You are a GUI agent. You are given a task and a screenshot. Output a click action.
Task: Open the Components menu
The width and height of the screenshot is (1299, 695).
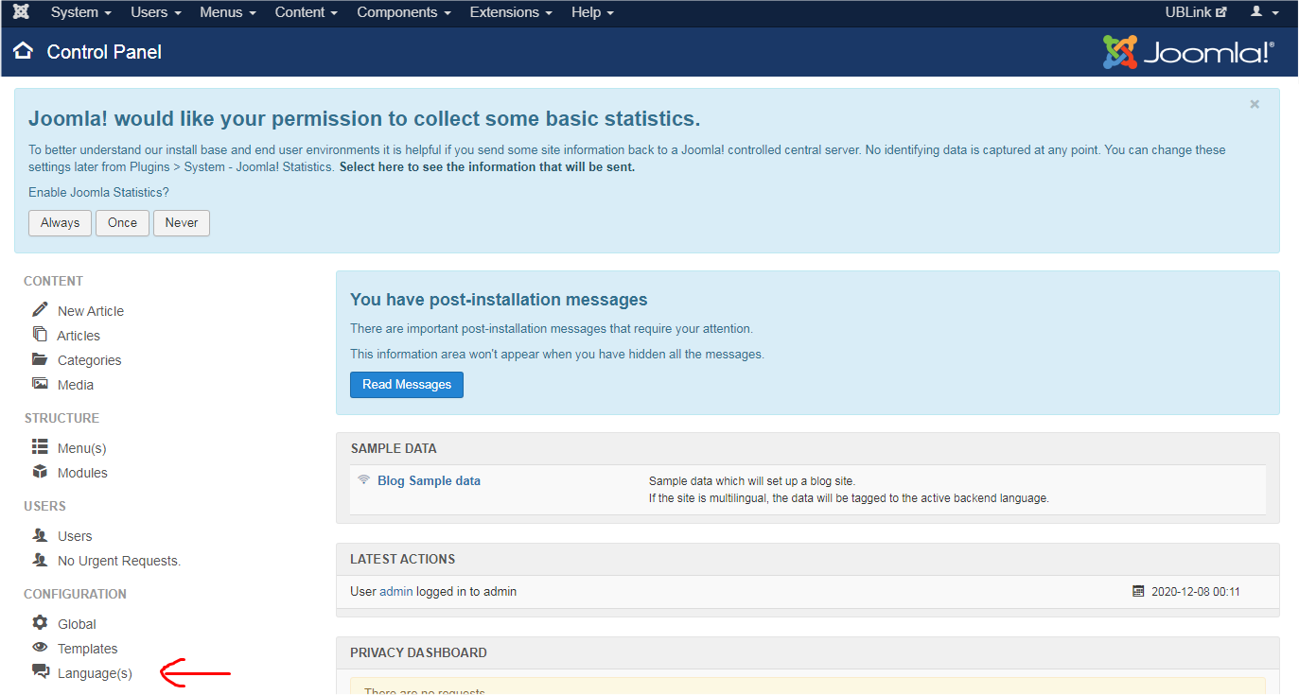click(403, 12)
